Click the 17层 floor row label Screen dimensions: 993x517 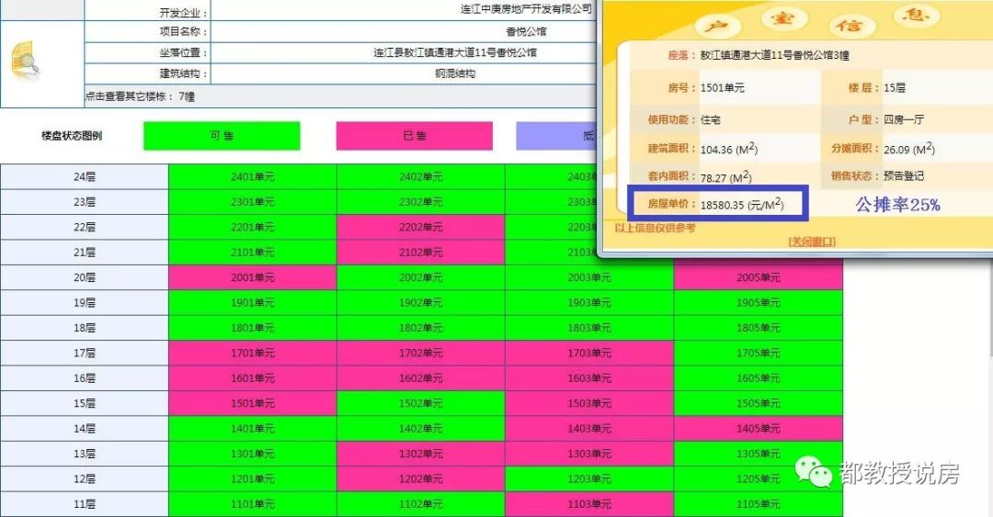85,354
